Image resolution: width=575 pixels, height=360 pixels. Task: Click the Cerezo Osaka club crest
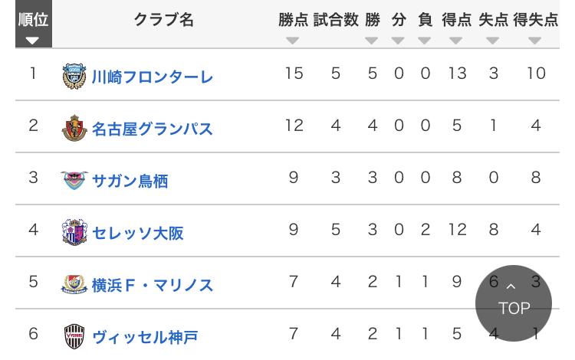74,232
